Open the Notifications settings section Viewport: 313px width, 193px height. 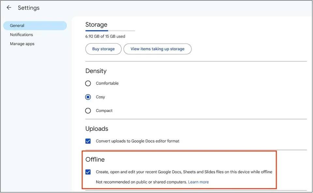tap(22, 35)
